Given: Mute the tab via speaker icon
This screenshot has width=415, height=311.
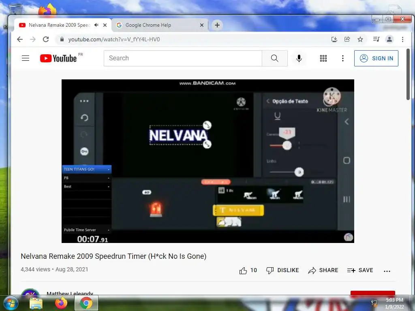Looking at the screenshot, I should coord(96,25).
